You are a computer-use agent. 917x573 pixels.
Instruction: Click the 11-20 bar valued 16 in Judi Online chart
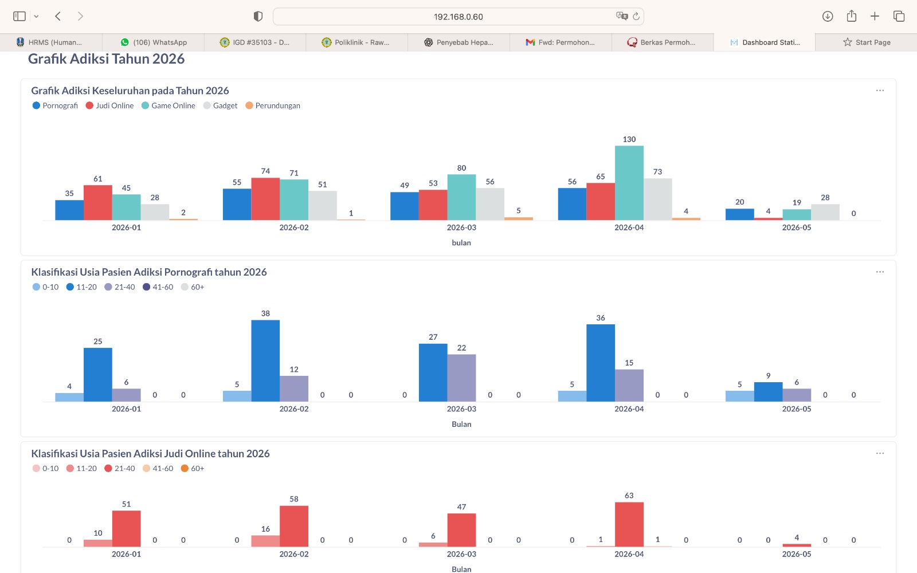coord(265,541)
